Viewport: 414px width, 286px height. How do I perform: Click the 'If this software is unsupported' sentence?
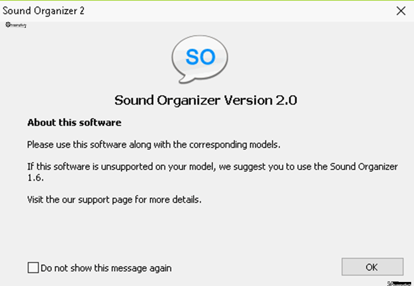point(213,167)
